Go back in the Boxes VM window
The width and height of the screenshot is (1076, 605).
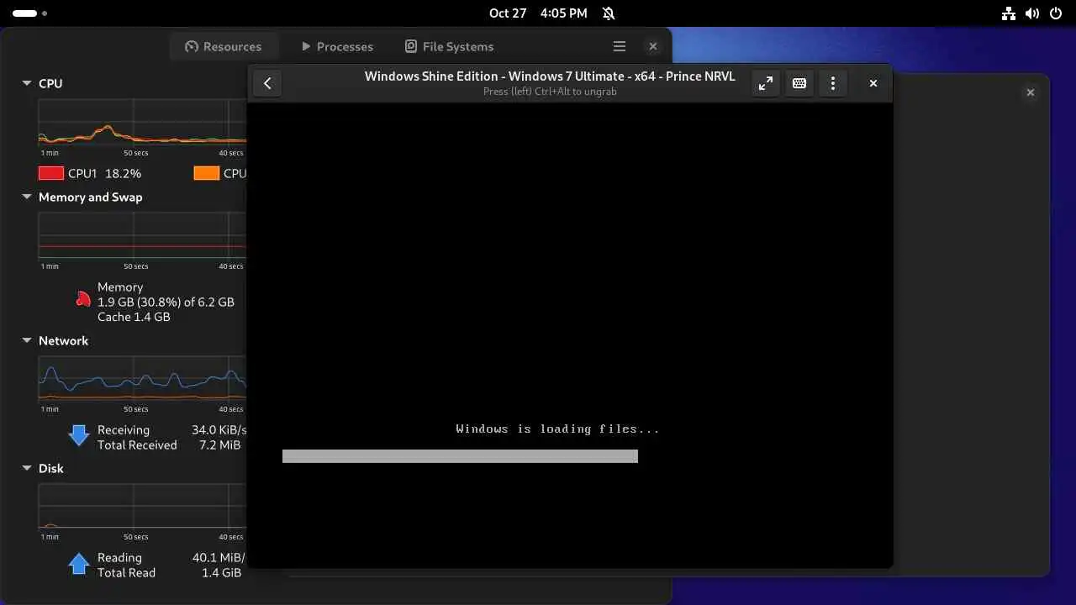click(267, 83)
